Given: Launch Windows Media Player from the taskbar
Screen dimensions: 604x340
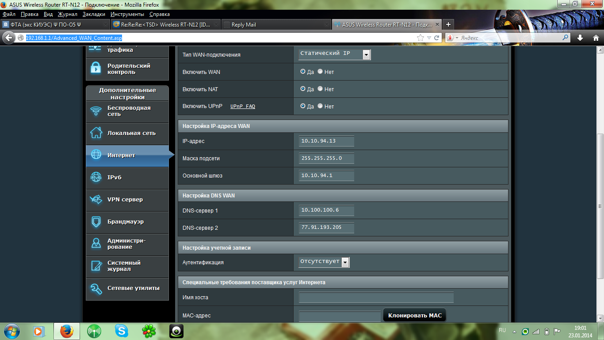Looking at the screenshot, I should click(39, 331).
